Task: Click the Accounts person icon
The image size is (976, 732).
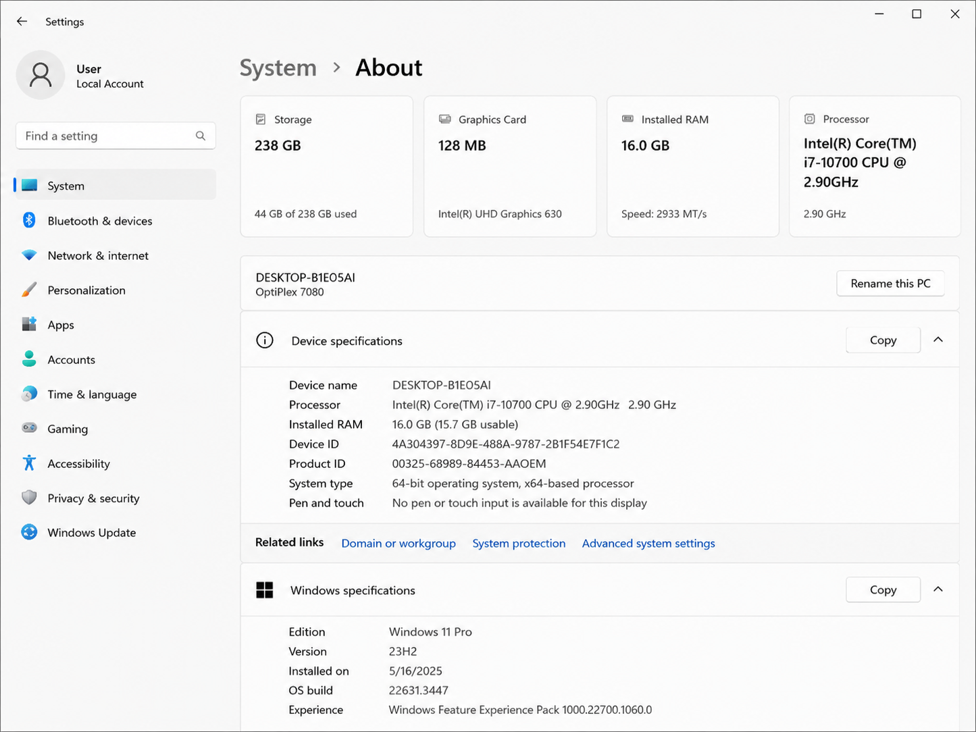Action: (29, 359)
